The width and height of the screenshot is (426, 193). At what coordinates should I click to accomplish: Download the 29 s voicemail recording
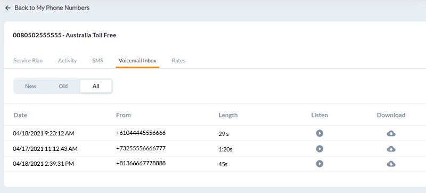coord(391,133)
